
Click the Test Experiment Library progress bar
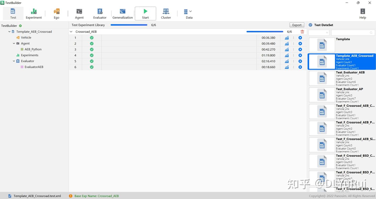[129, 25]
